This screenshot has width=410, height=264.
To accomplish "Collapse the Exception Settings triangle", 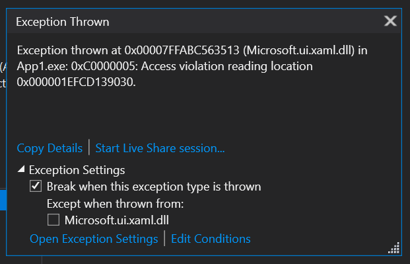I will [x=21, y=169].
